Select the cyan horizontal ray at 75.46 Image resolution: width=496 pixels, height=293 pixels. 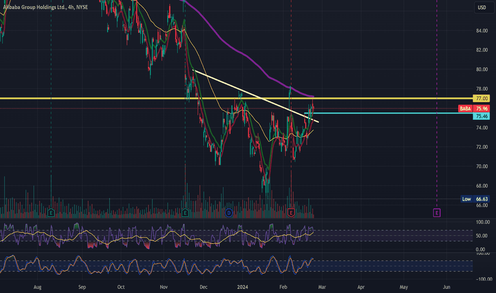point(389,113)
